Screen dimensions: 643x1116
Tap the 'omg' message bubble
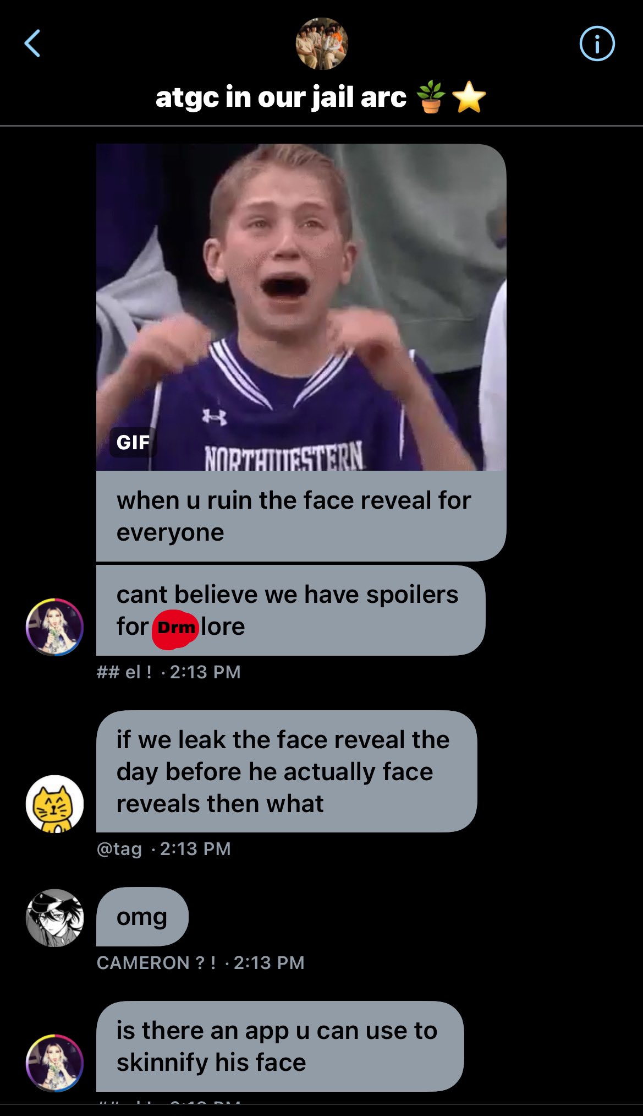[142, 917]
